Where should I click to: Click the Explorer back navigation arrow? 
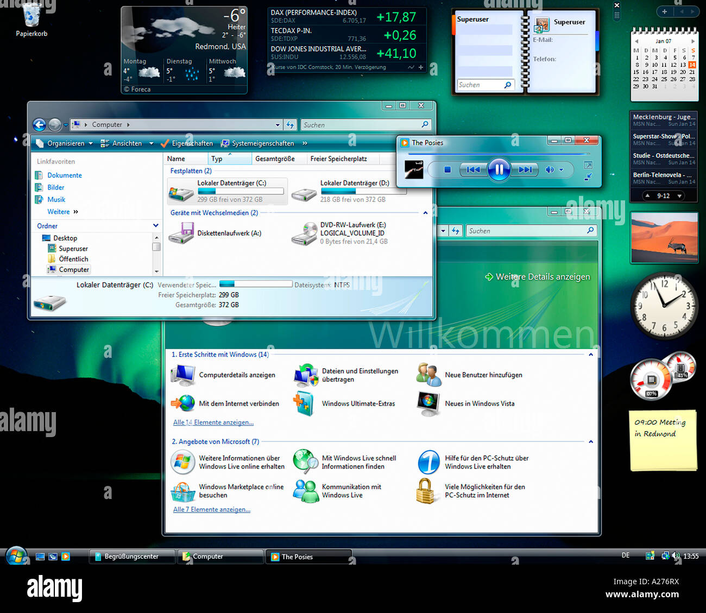coord(39,125)
